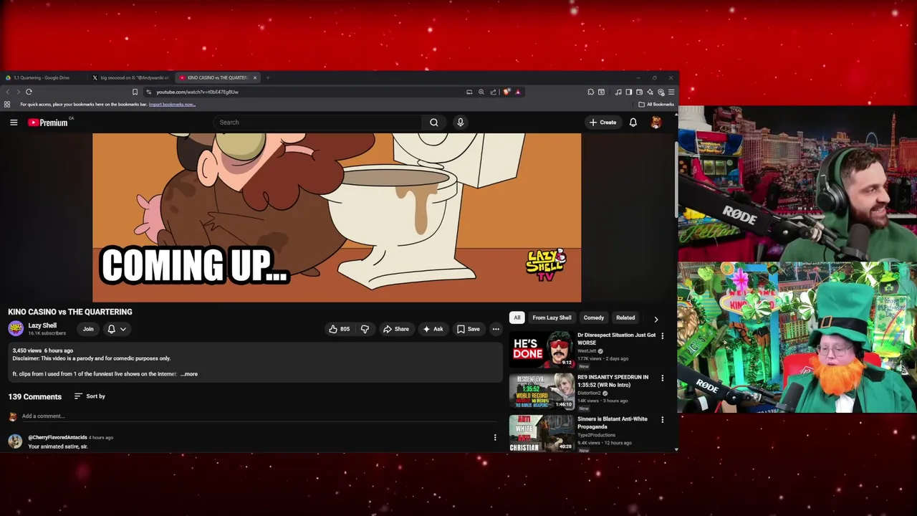The image size is (917, 516).
Task: Select the KINO CASINO vs THE QUARTERING tab
Action: (x=217, y=77)
